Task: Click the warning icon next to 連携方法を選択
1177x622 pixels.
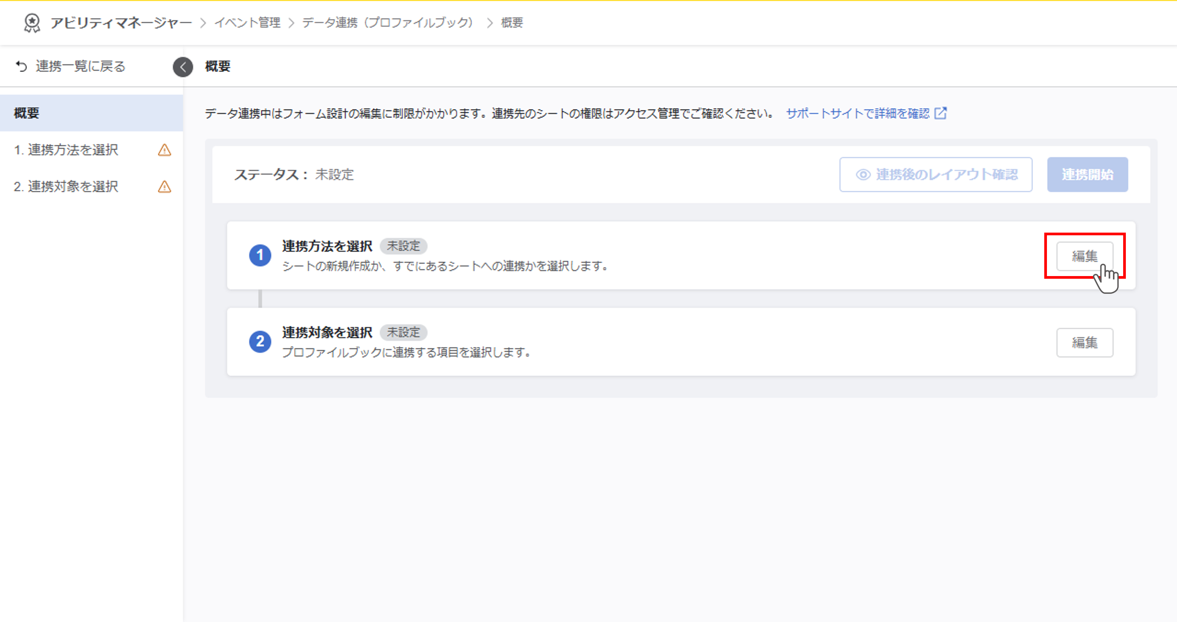Action: 165,150
